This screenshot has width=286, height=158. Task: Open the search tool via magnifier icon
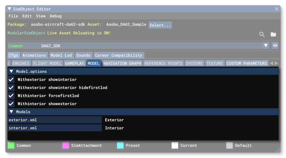pyautogui.click(x=262, y=34)
